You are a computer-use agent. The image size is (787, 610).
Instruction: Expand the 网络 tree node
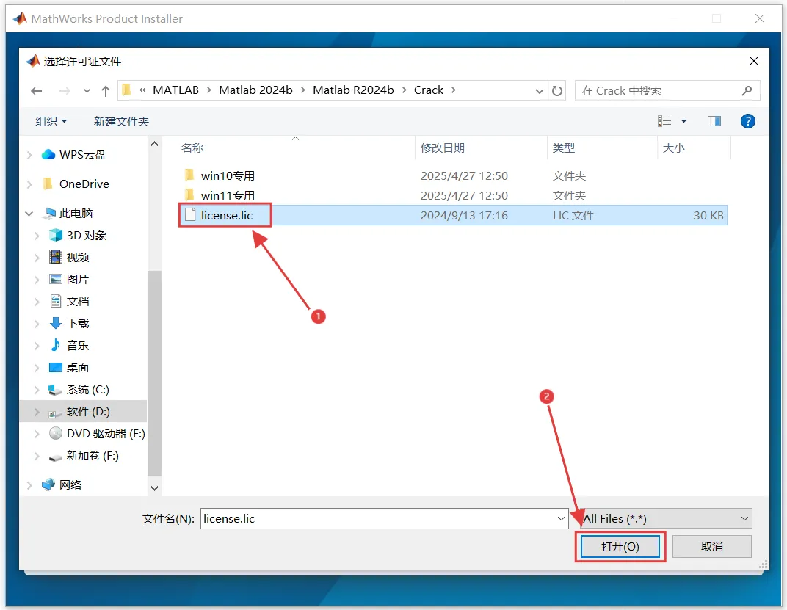click(29, 485)
